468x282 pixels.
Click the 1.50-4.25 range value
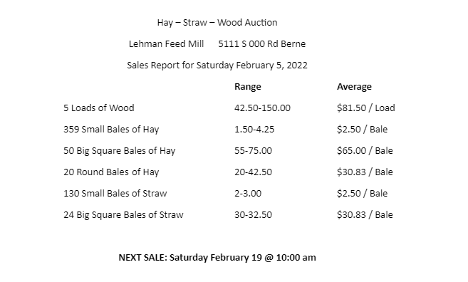coord(254,129)
